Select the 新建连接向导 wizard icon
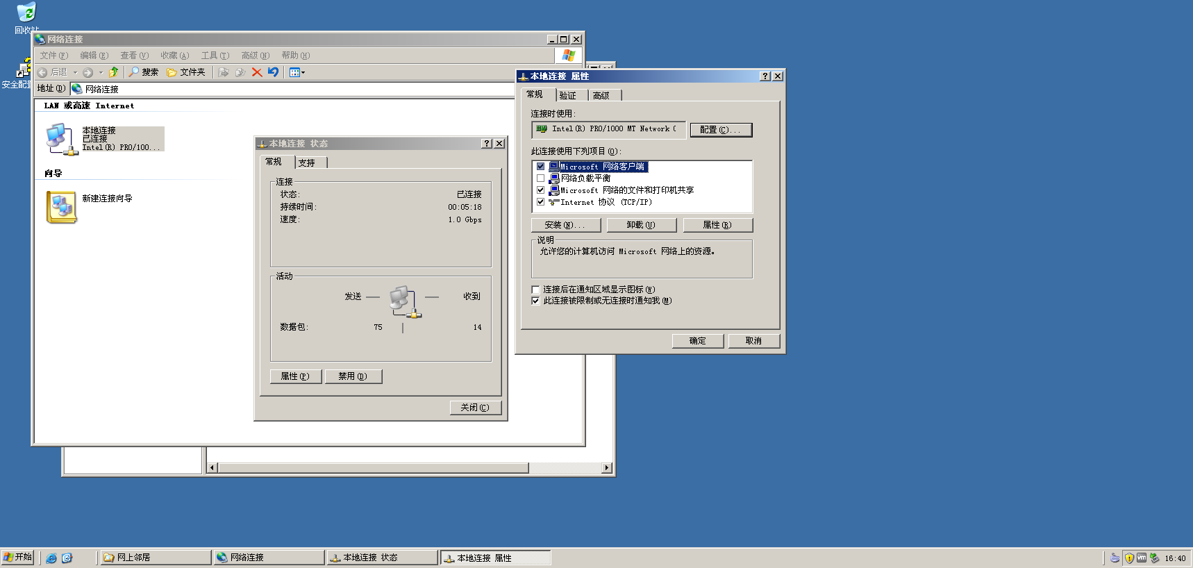Image resolution: width=1193 pixels, height=568 pixels. (x=62, y=207)
